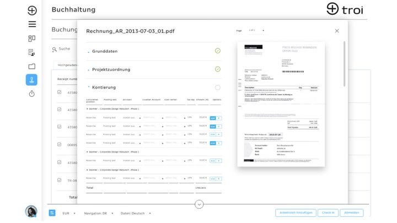Expand the Projektzuordnung section
The height and width of the screenshot is (223, 397).
click(x=88, y=70)
